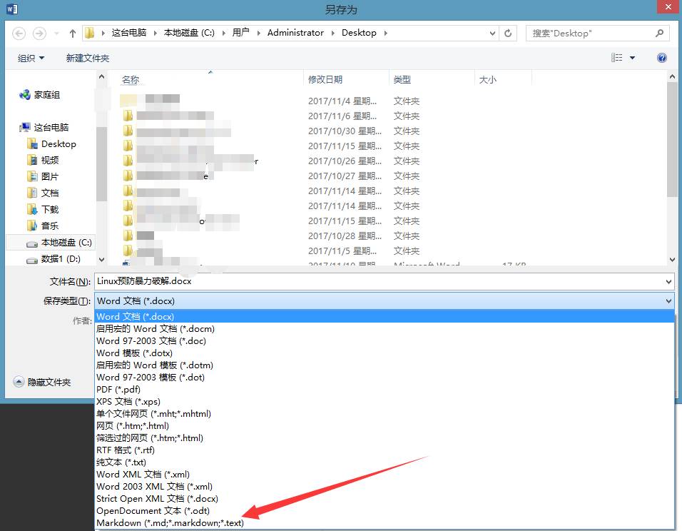Click 新建文件夹 button

(88, 58)
